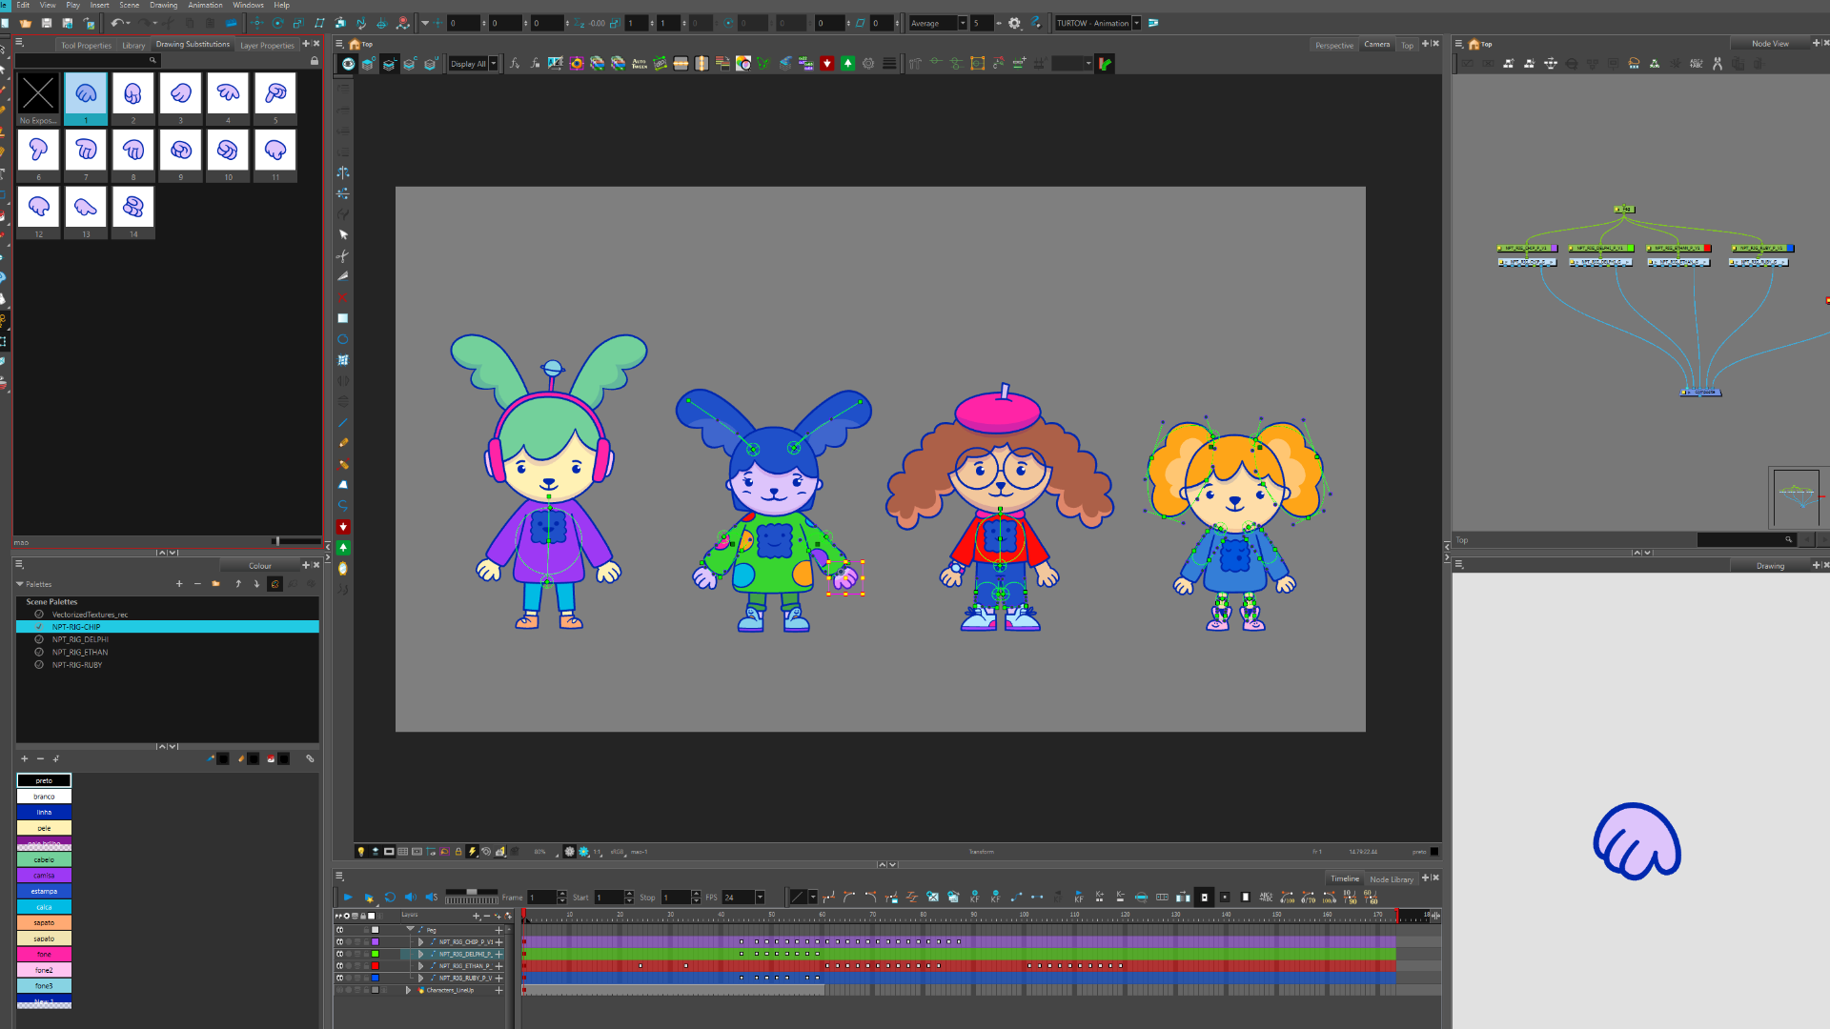The width and height of the screenshot is (1830, 1029).
Task: Expand the NPT_RIG_CHIP_P layer
Action: tap(421, 942)
